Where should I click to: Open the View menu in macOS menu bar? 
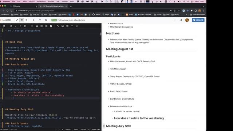[25, 1]
